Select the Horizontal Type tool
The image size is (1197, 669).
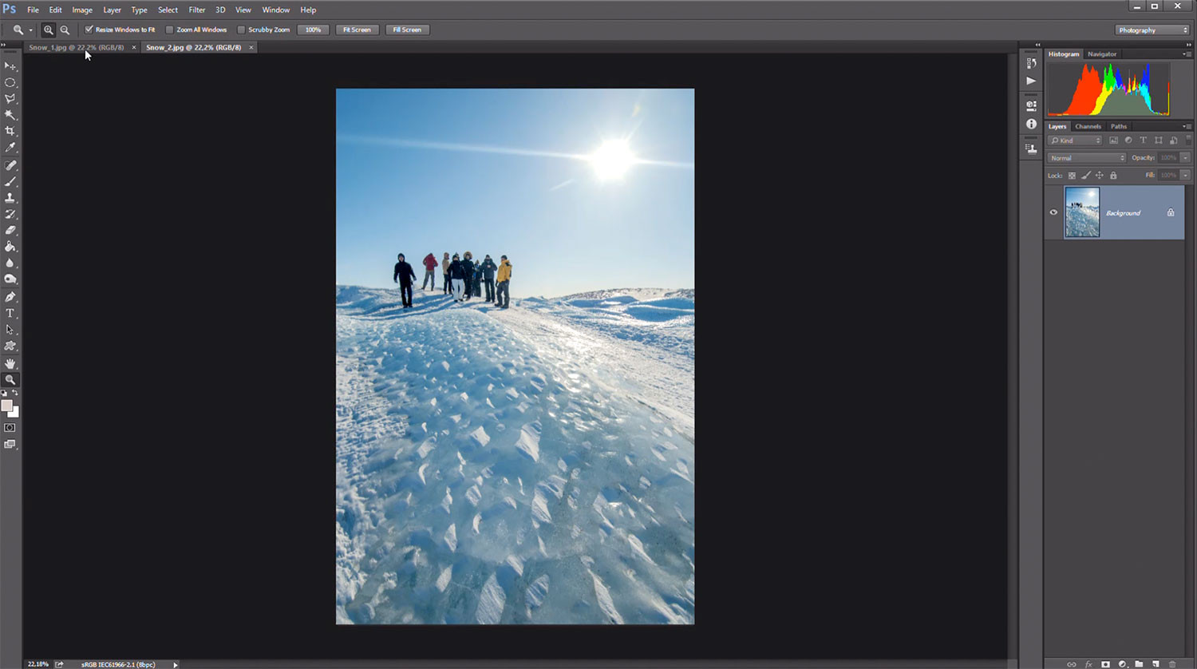[x=10, y=313]
